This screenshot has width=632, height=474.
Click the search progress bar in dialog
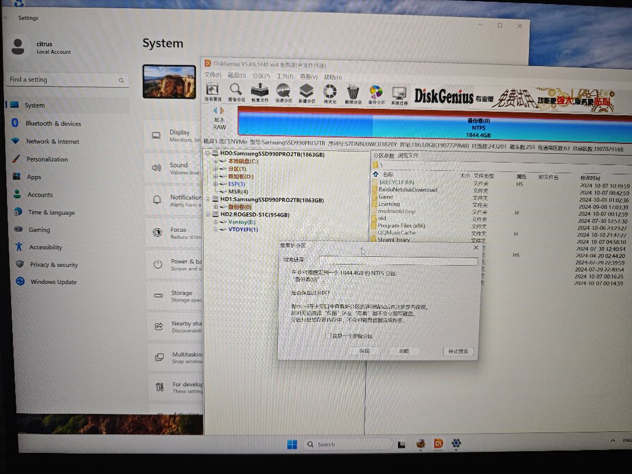(399, 260)
